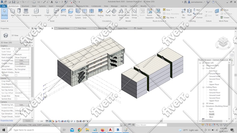
Task: Toggle the Crop View checkbox
Action: (16, 81)
